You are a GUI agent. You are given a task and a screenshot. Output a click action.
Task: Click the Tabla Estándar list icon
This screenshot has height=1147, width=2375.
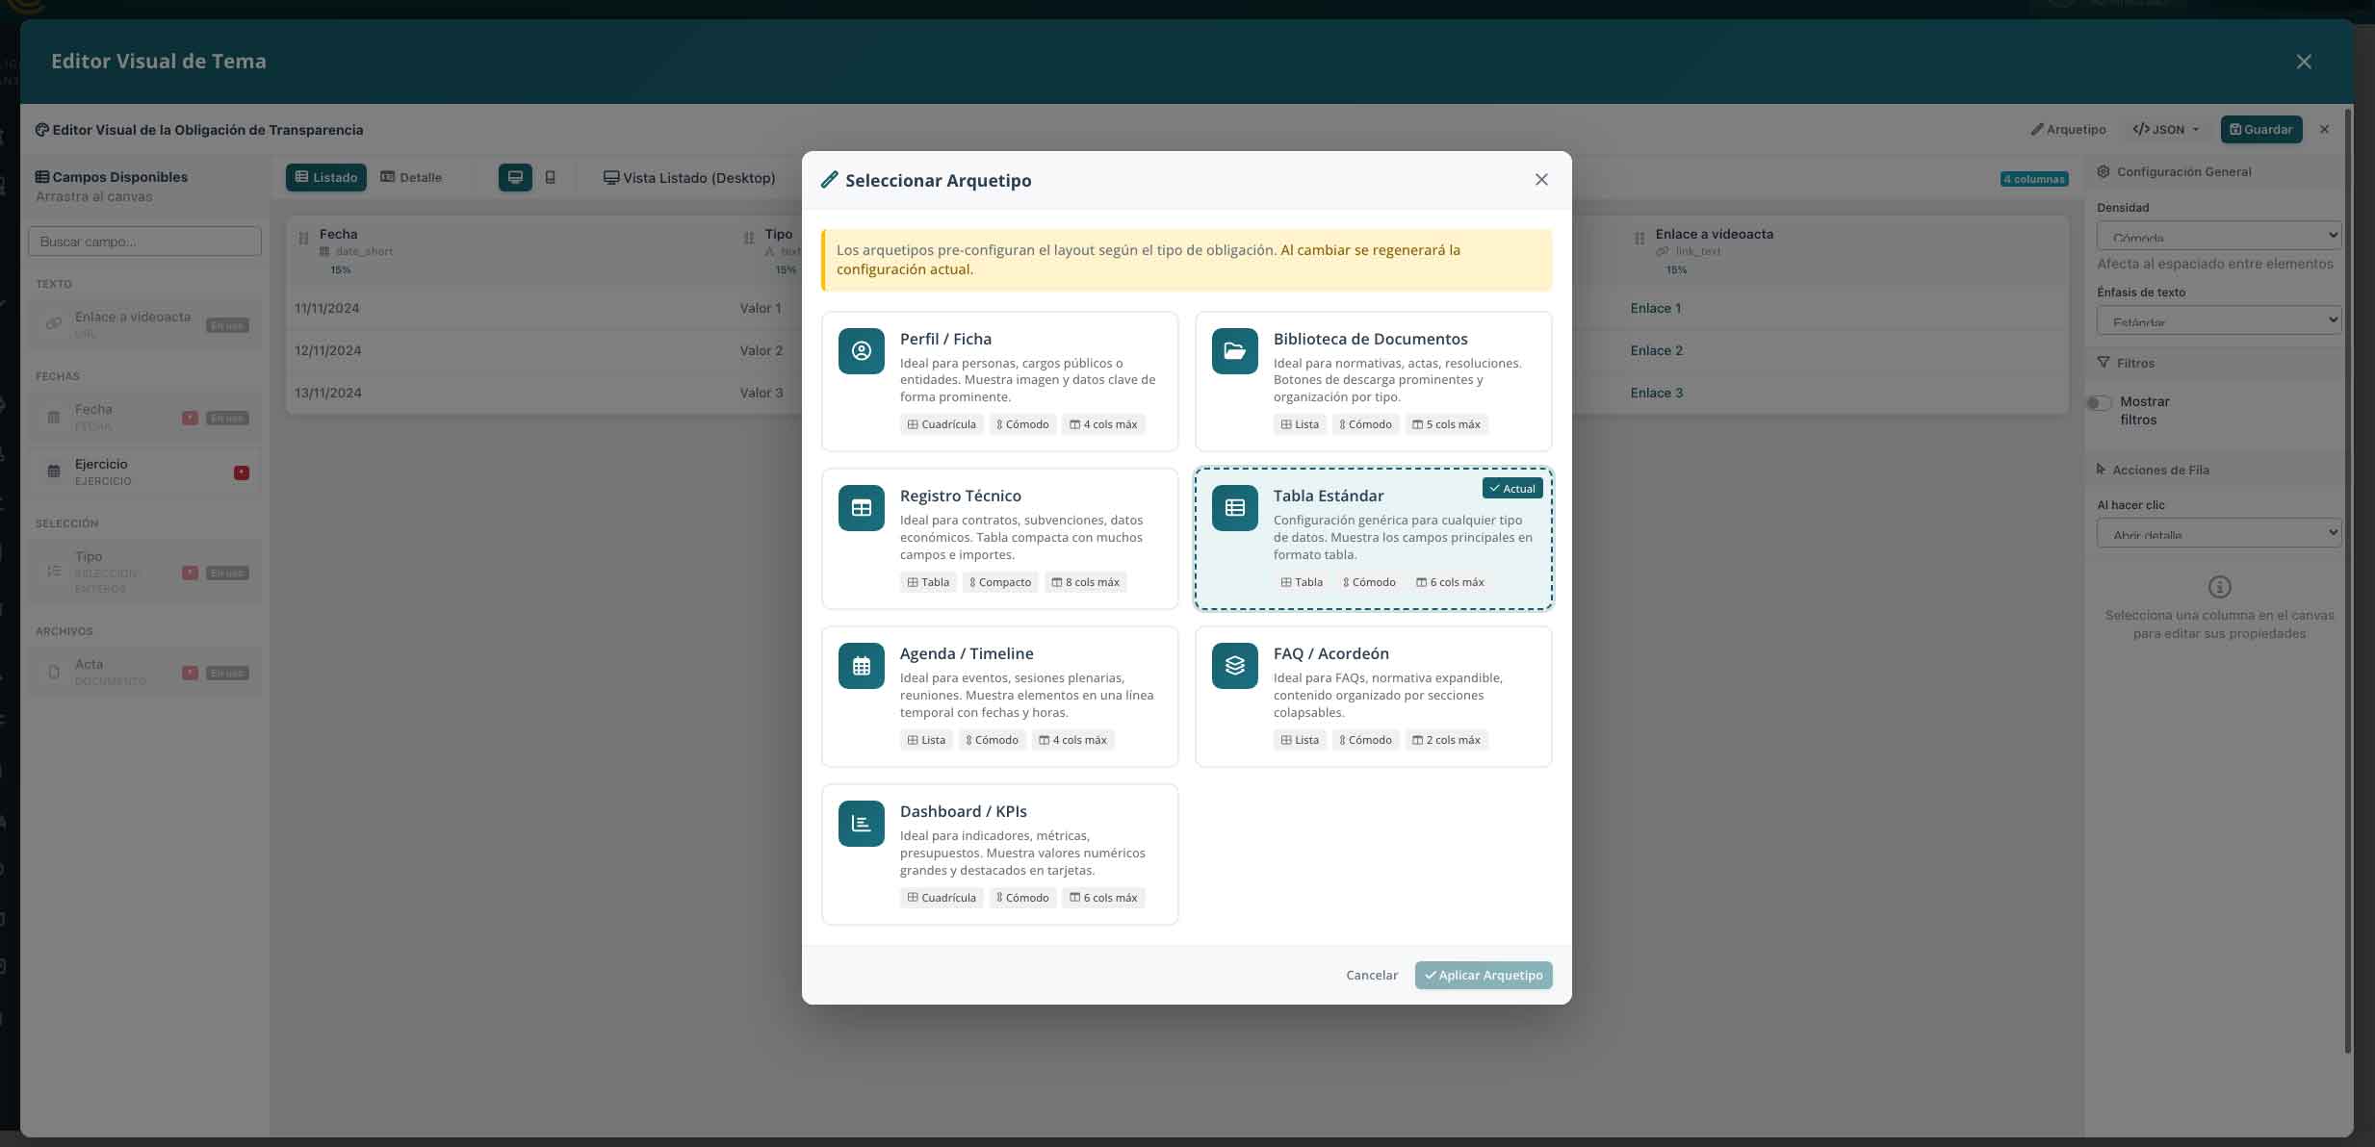[1234, 508]
